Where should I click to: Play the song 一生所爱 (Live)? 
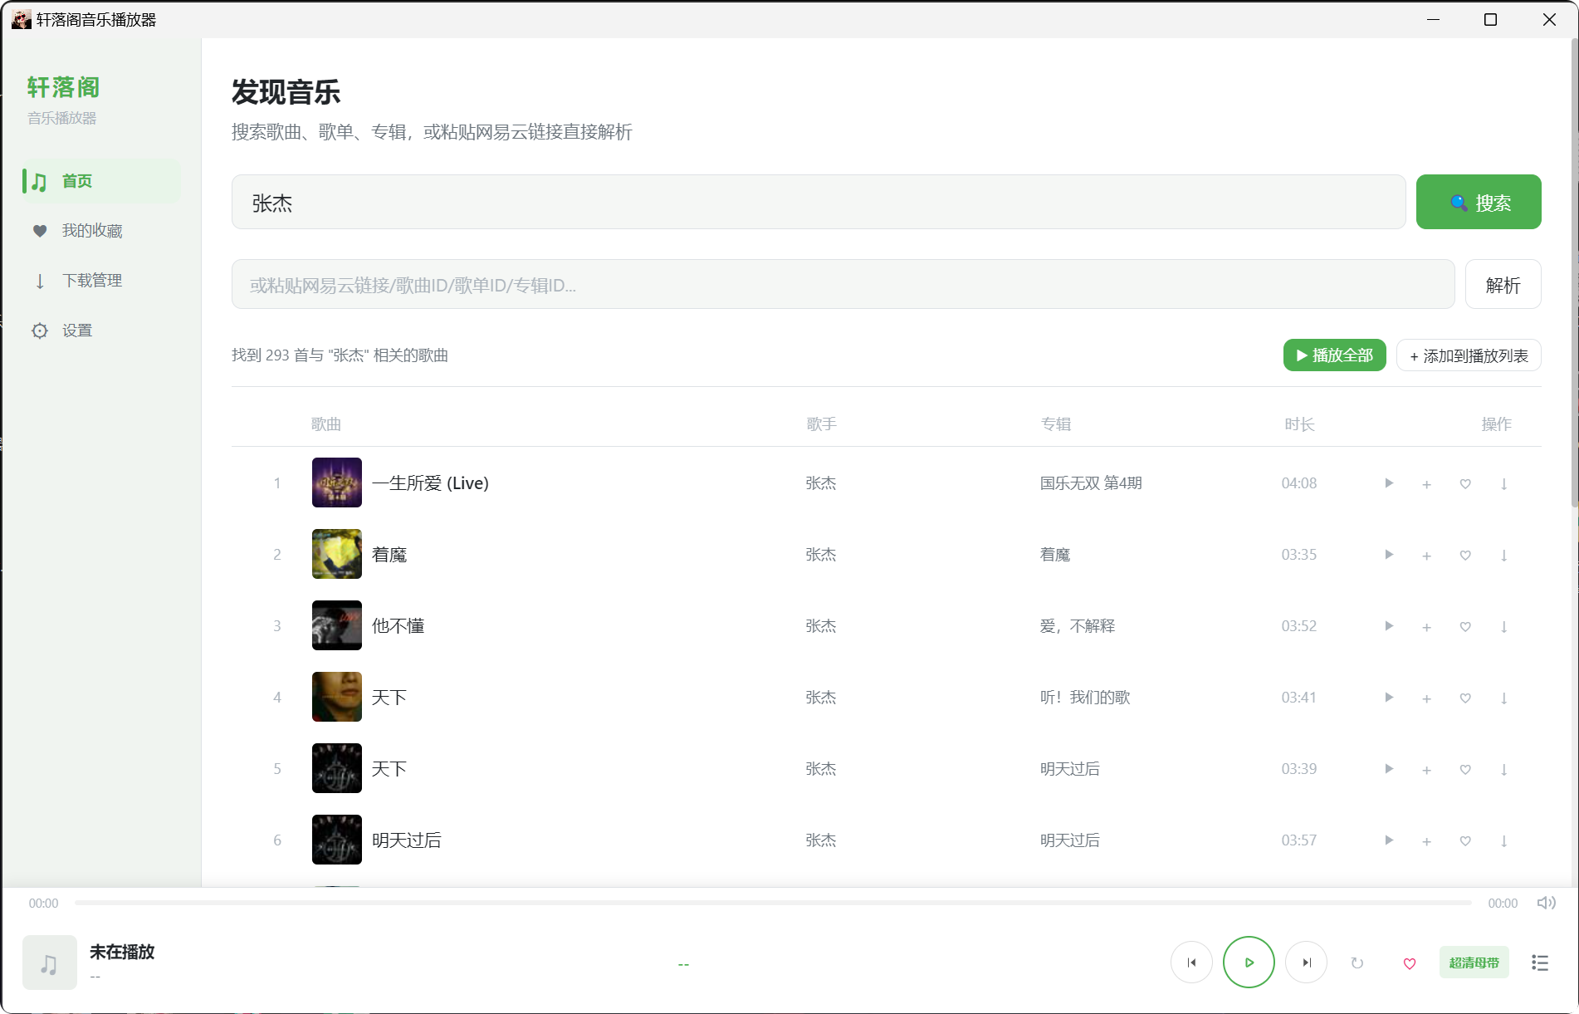point(1388,483)
